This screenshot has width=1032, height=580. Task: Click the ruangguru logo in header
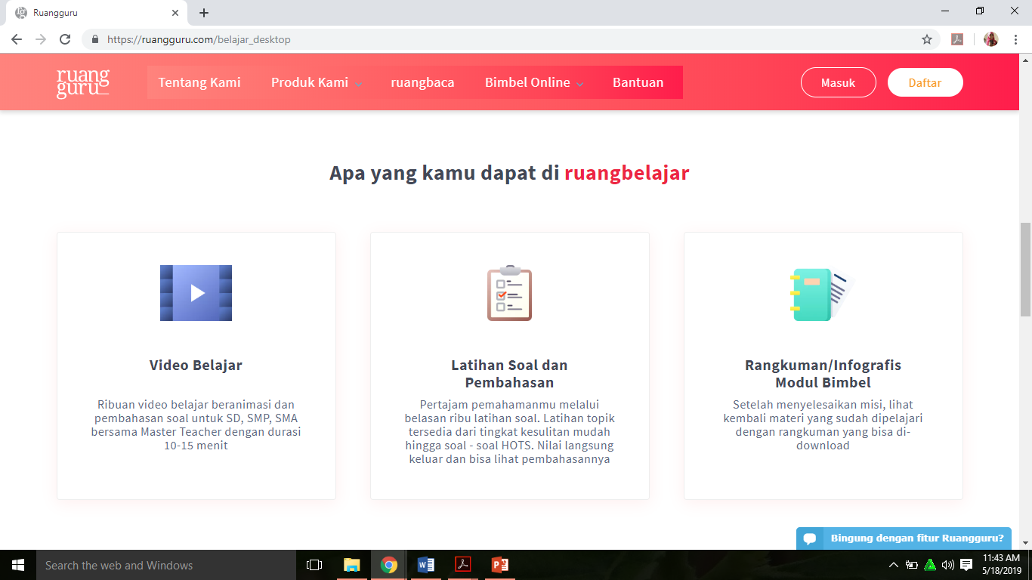[83, 83]
